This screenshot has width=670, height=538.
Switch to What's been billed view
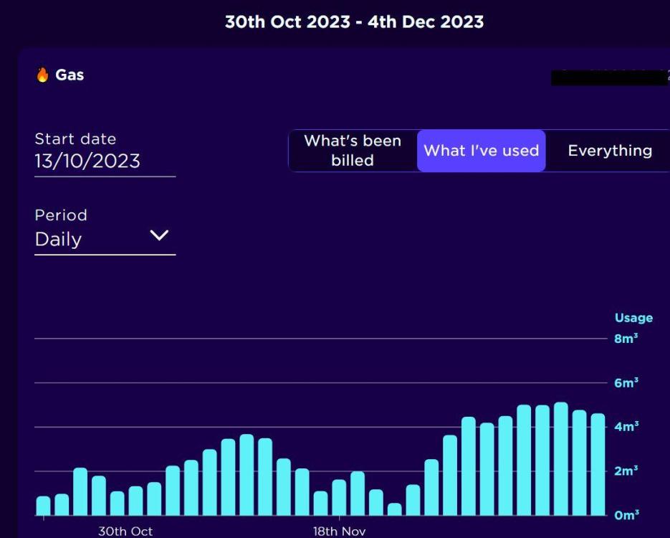353,151
